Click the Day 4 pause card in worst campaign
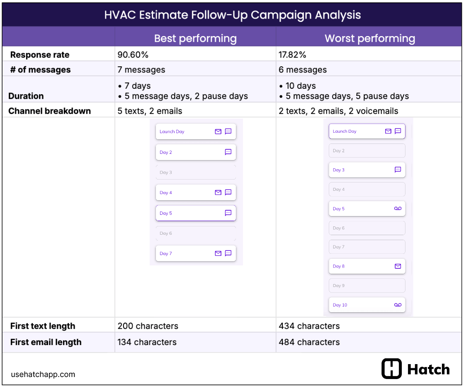The width and height of the screenshot is (466, 389). click(367, 189)
